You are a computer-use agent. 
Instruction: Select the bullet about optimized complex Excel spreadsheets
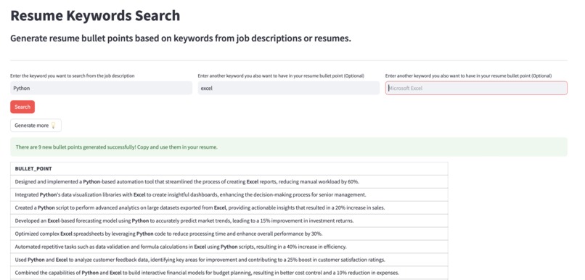coord(229,234)
